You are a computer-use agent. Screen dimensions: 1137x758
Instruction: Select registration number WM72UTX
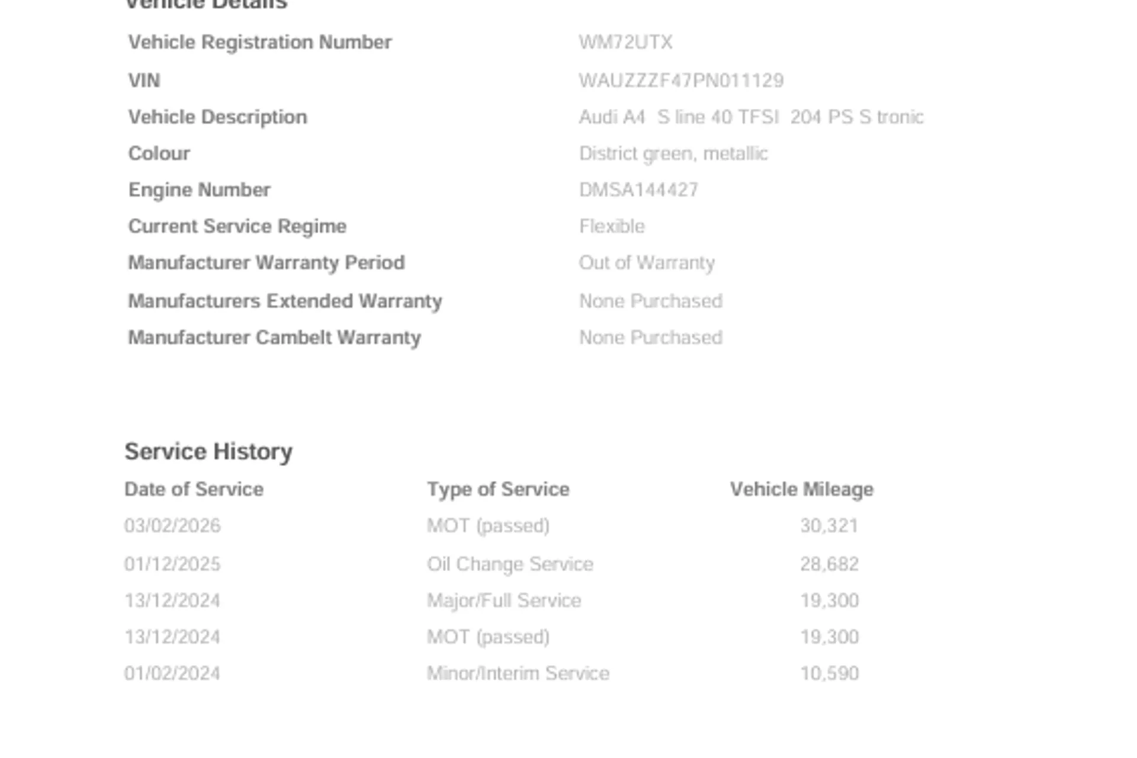coord(625,43)
